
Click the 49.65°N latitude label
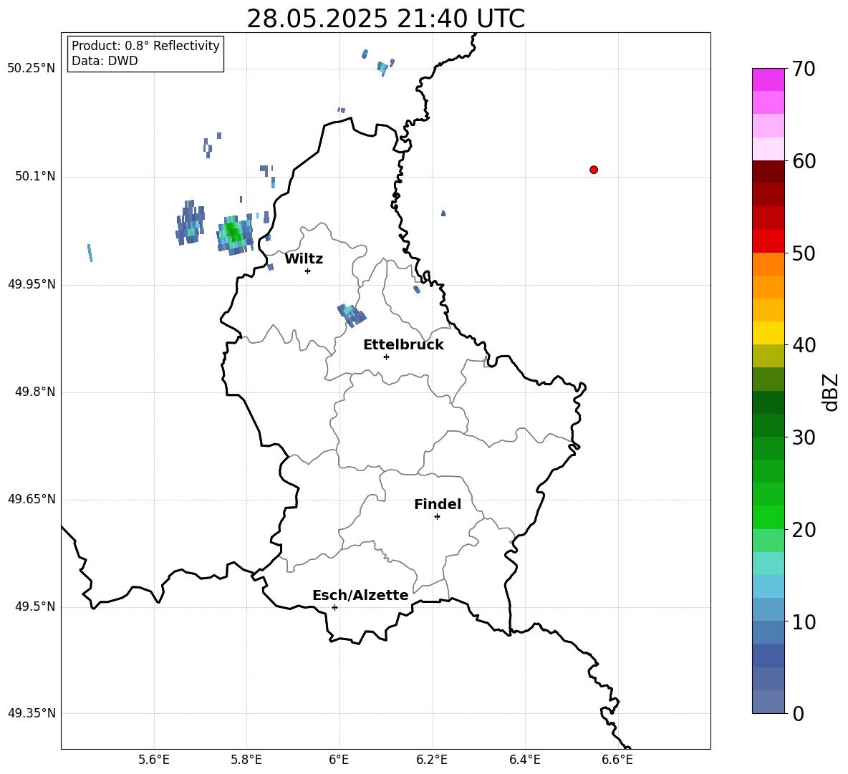point(32,499)
